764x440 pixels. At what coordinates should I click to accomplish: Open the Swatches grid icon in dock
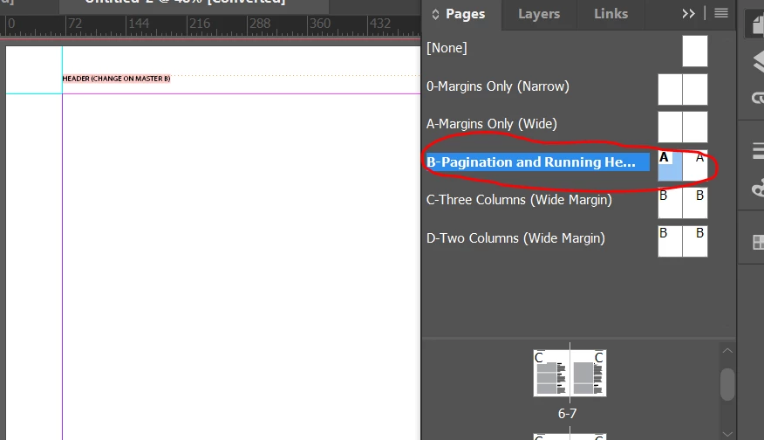tap(758, 243)
